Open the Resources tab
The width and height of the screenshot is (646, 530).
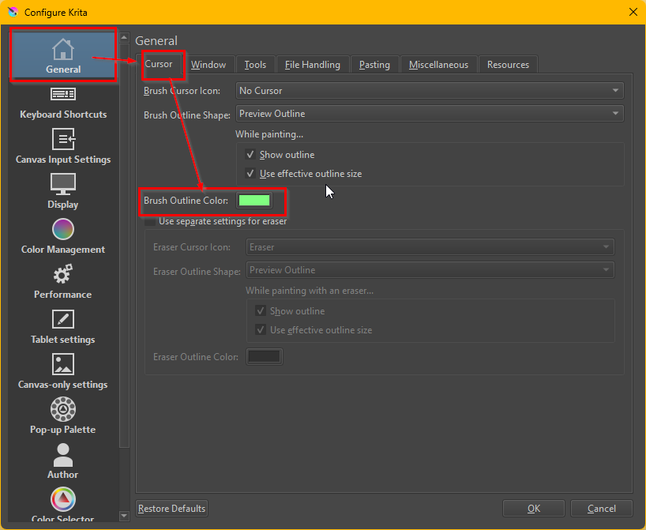(x=508, y=65)
